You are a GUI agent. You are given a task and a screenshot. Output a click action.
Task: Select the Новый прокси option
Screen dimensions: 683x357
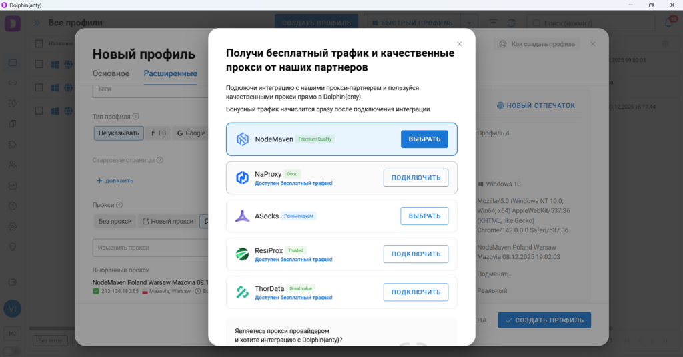pyautogui.click(x=167, y=222)
